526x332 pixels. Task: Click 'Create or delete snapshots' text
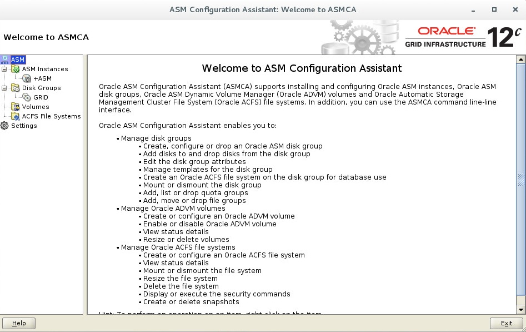click(x=191, y=302)
